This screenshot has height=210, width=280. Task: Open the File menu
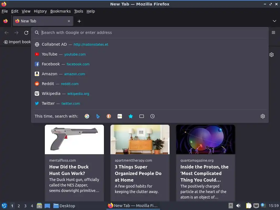5,11
